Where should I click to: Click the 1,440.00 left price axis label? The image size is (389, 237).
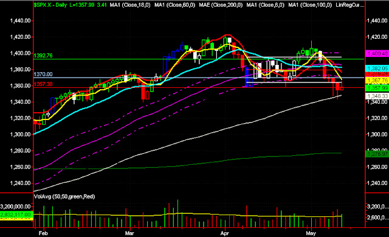(20, 21)
